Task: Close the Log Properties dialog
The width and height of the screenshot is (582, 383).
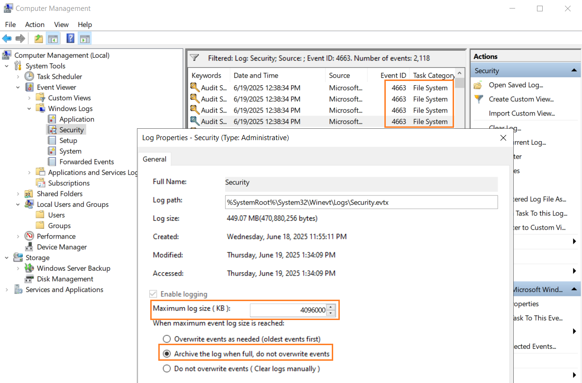Action: pos(503,138)
